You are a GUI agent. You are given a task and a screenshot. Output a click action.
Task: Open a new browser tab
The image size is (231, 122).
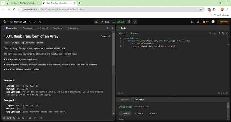tap(80, 3)
